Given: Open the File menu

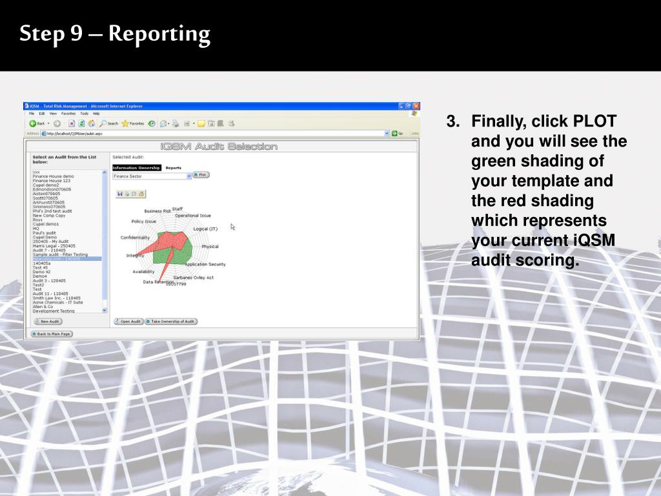Looking at the screenshot, I should [x=32, y=114].
